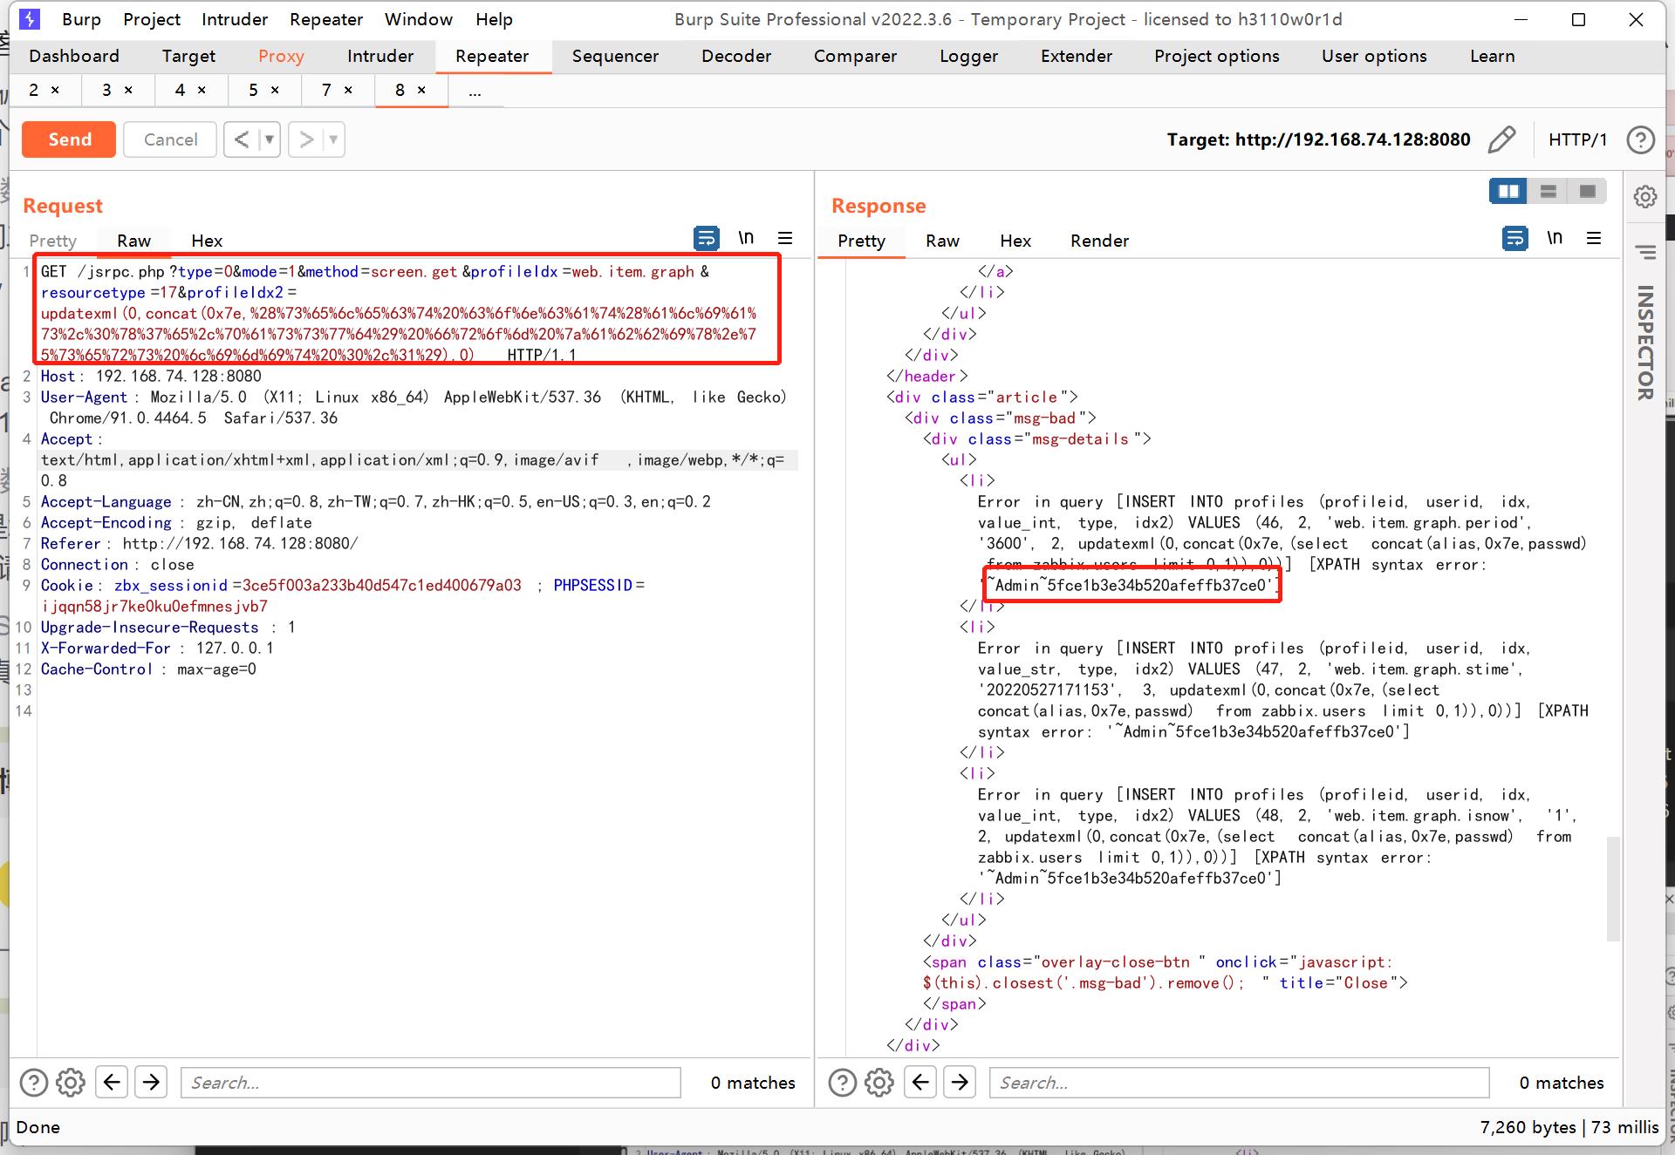
Task: Open Repeater help question icon
Action: (1641, 139)
